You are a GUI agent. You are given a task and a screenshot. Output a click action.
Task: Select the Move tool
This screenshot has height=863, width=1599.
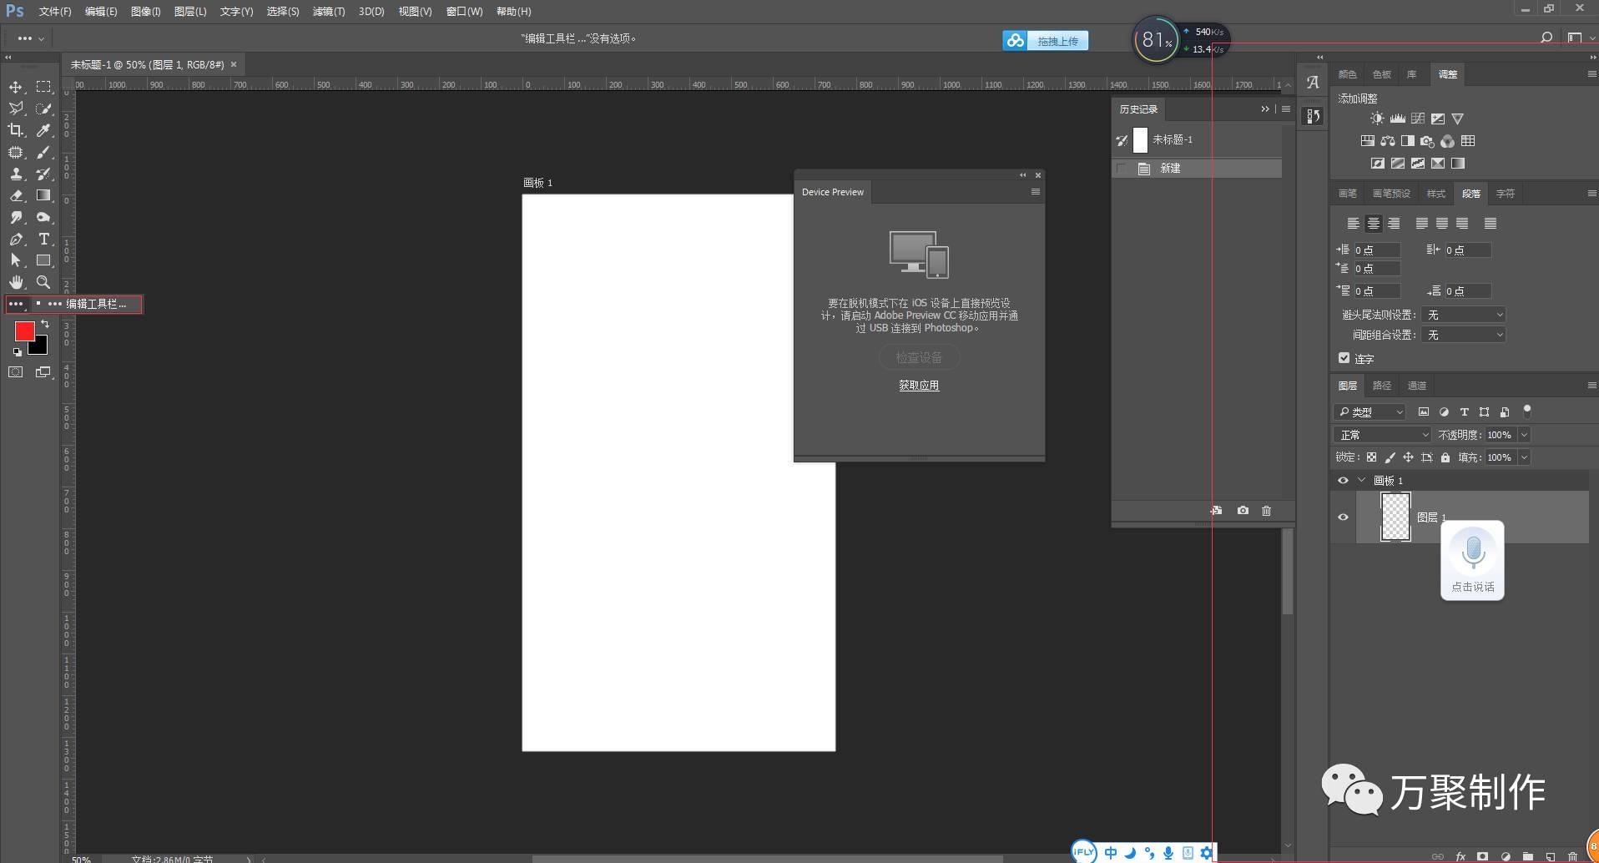[16, 87]
